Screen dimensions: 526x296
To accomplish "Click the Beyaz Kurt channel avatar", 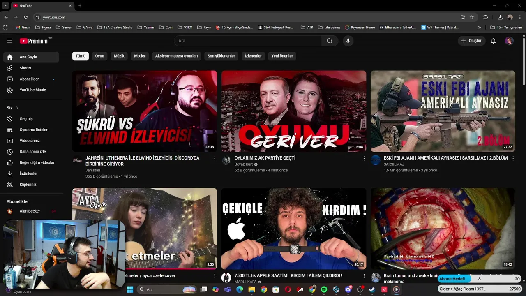I will (x=226, y=160).
